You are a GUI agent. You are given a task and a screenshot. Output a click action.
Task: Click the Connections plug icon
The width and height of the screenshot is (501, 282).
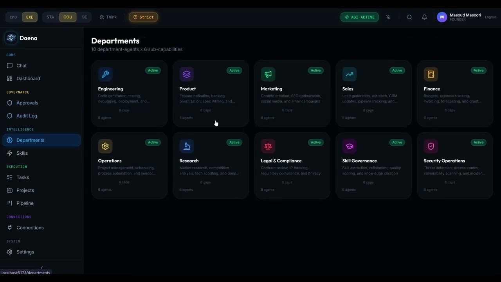tap(10, 228)
